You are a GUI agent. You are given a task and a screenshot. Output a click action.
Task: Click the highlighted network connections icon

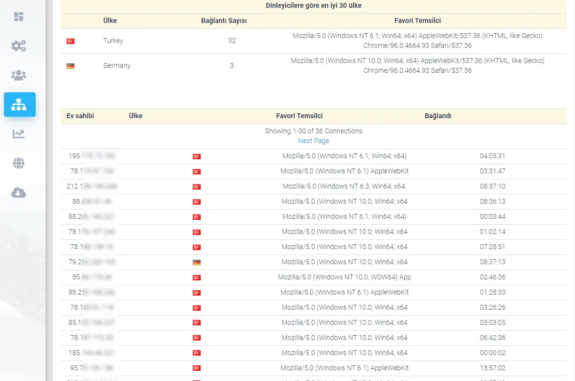point(20,105)
